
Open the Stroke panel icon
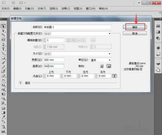tap(158, 26)
